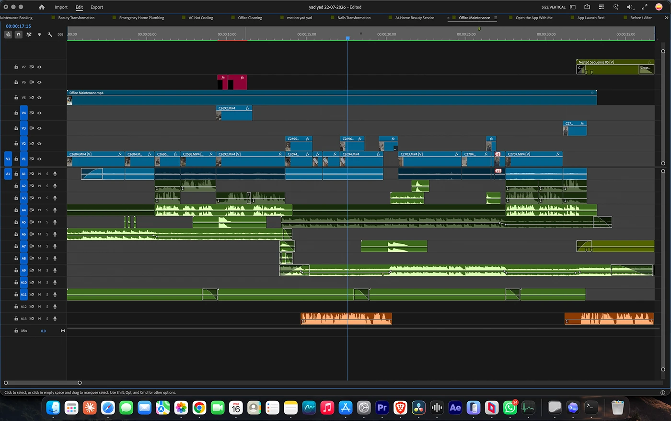
Task: Disable track targeting for A11
Action: click(23, 295)
